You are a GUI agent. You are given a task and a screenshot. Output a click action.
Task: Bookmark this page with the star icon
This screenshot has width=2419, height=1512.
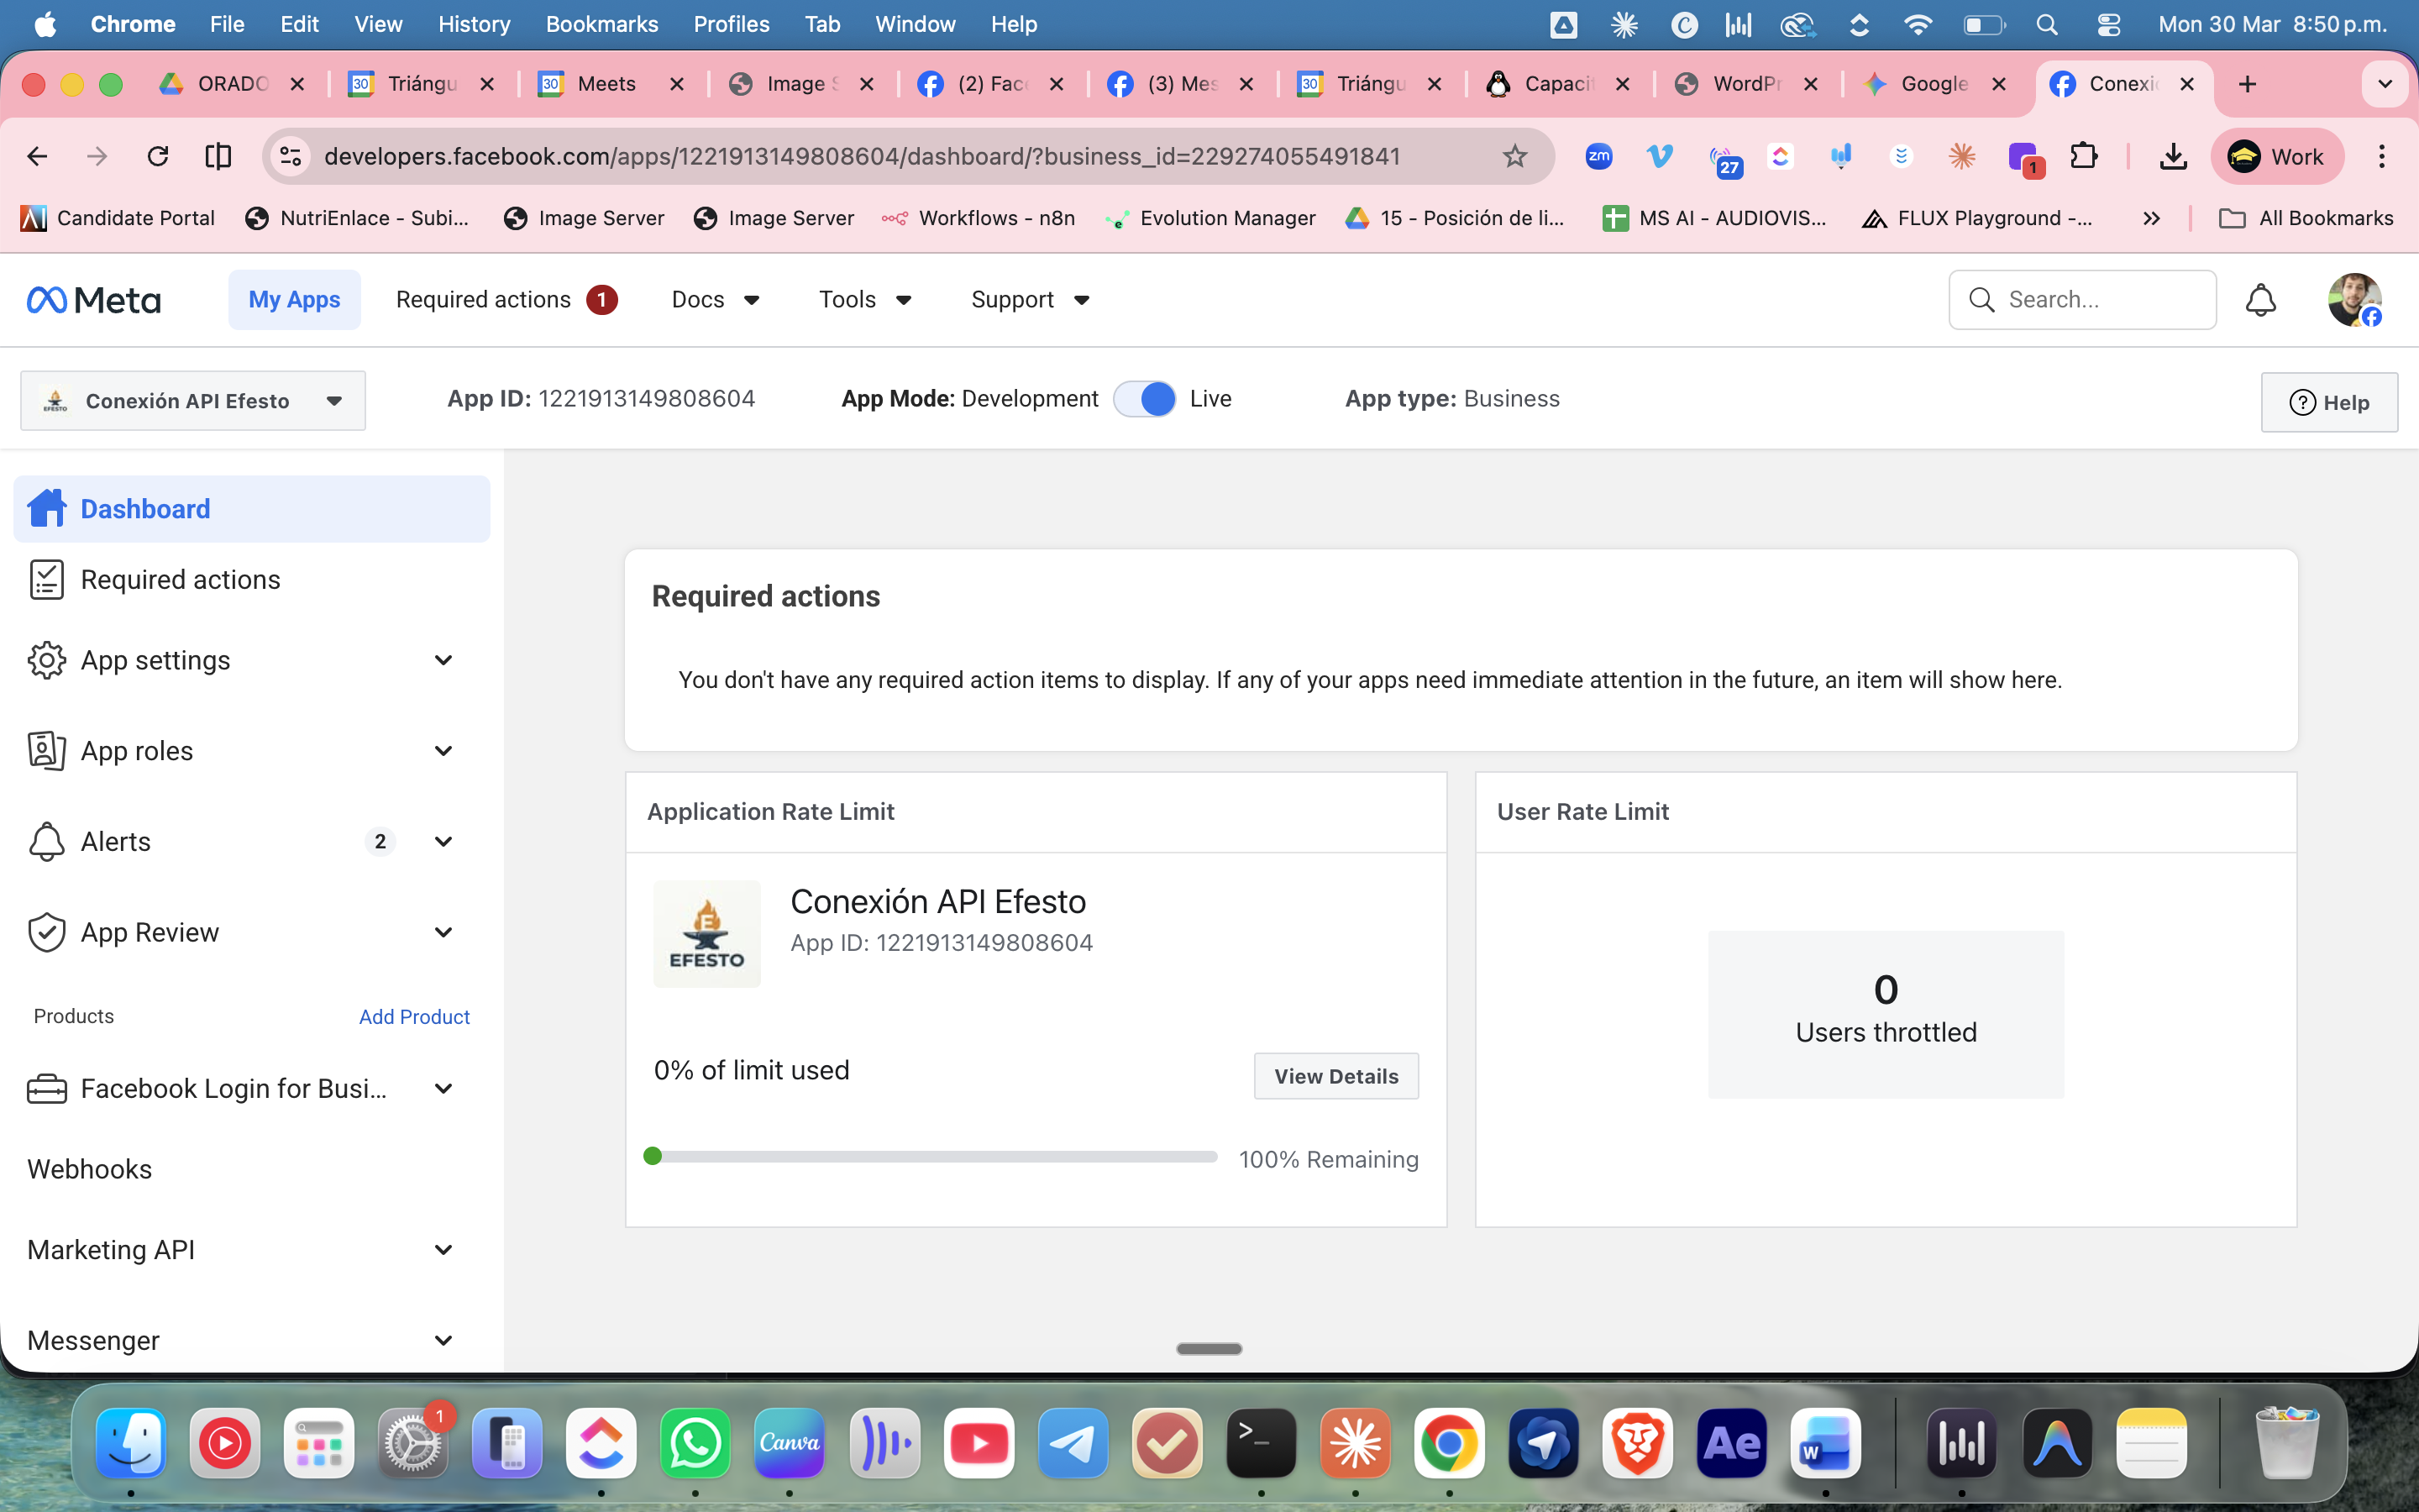[1514, 156]
